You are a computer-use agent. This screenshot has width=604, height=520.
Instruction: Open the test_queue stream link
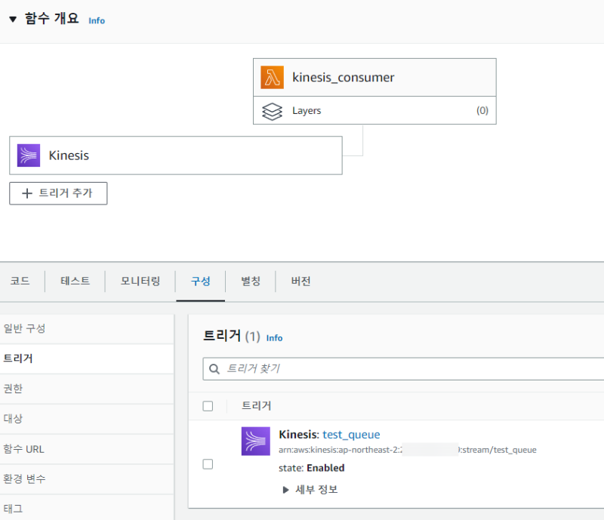pos(351,435)
